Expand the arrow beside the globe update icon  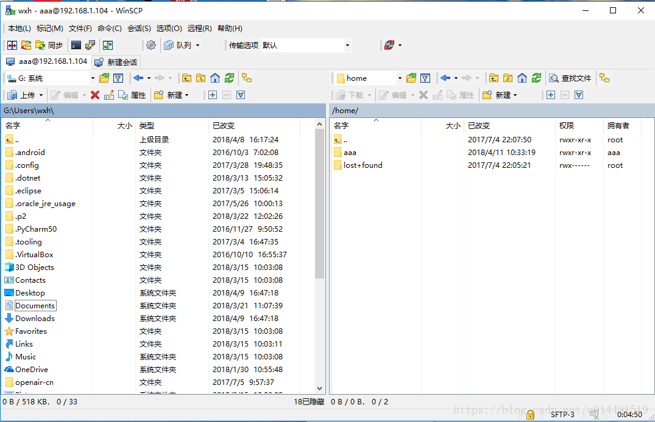coord(400,45)
